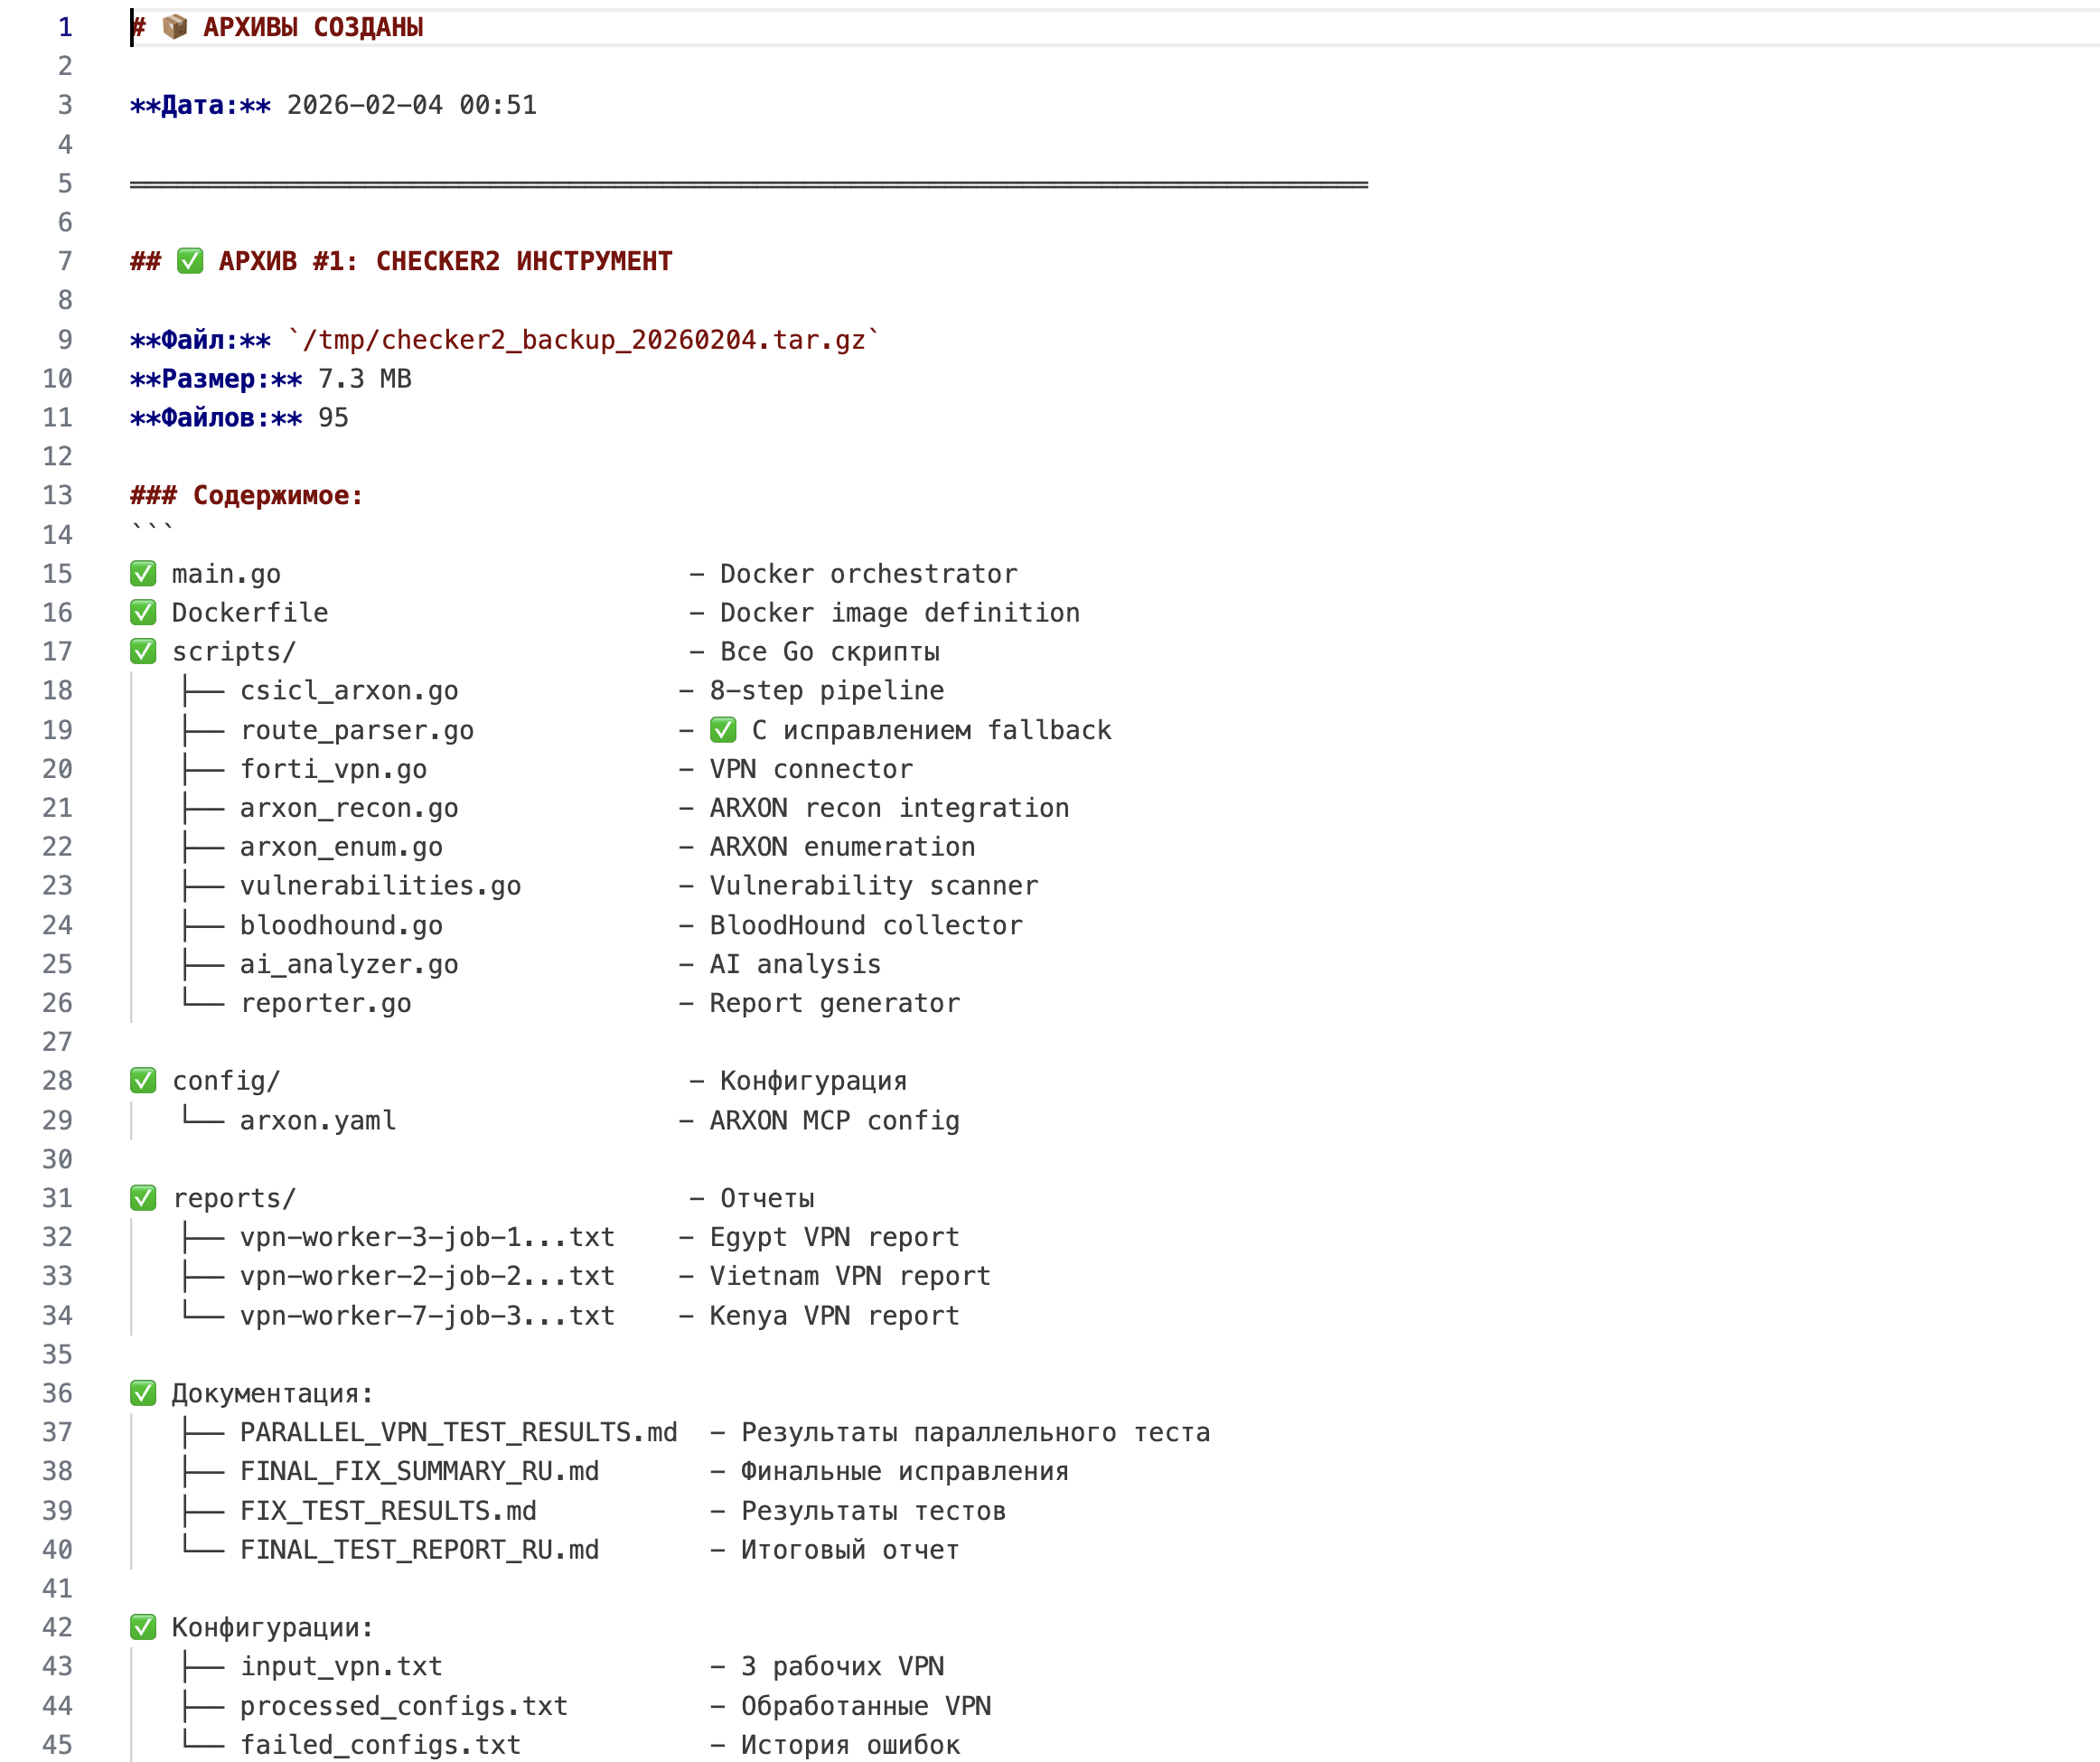This screenshot has height=1762, width=2100.
Task: Click the Содержимое heading text
Action: click(277, 496)
